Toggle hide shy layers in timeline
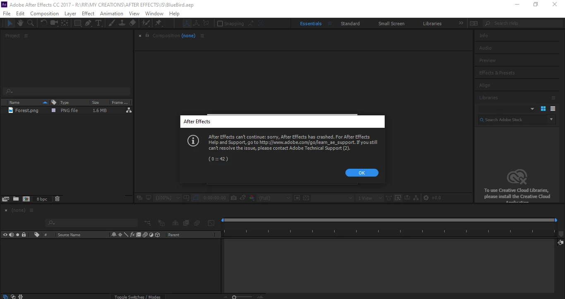Screen dimensions: 565x299 click(x=175, y=223)
